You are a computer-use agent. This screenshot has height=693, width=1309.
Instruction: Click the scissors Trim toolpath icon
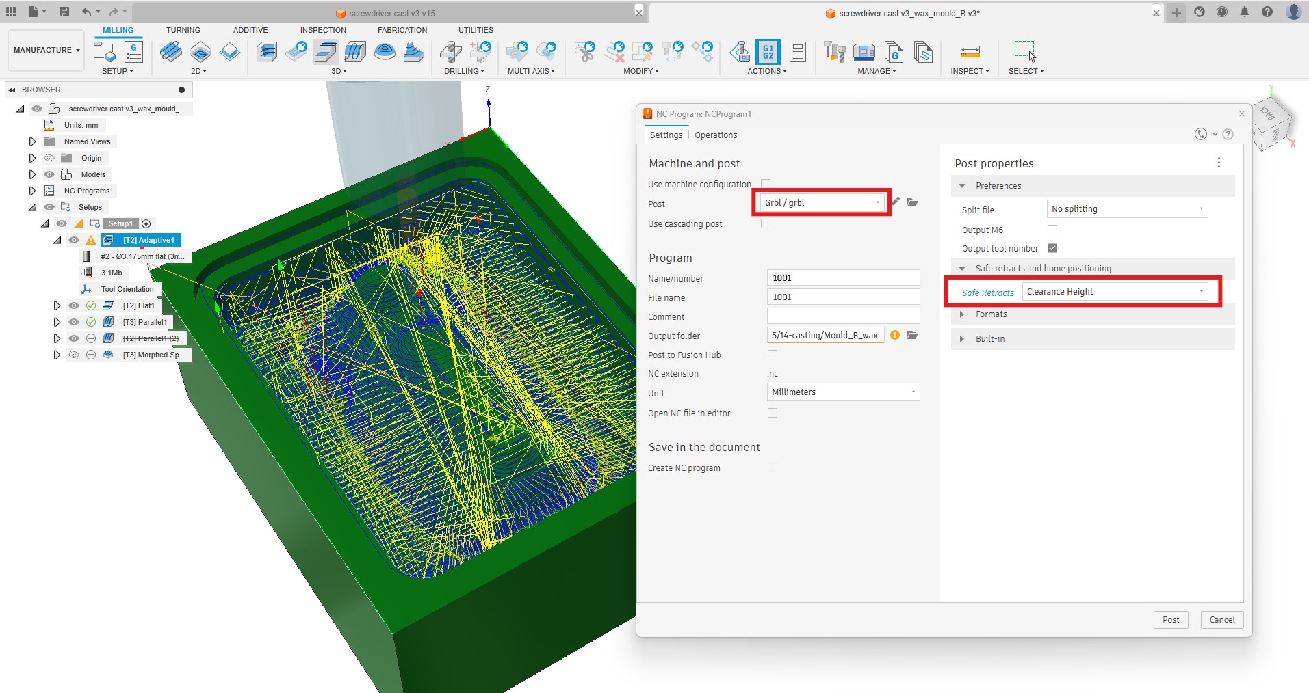pos(585,52)
